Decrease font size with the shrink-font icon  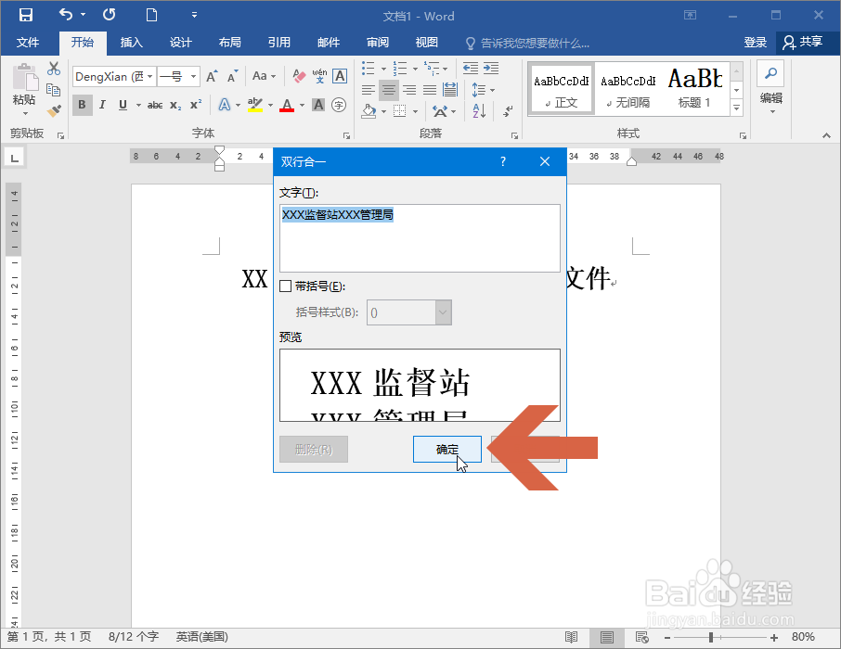coord(232,77)
